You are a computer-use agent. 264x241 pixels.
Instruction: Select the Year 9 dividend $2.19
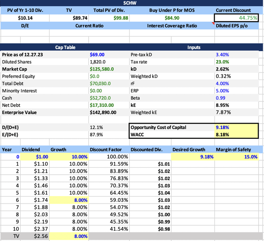point(35,222)
